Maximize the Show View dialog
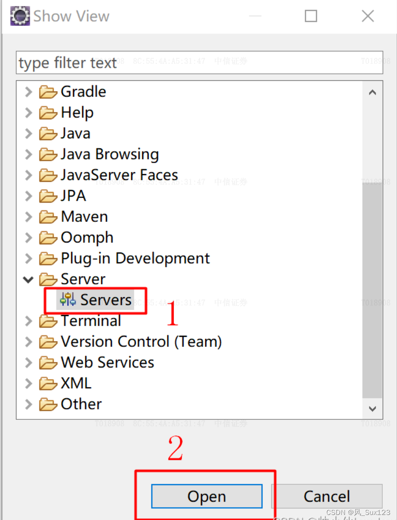 tap(311, 16)
